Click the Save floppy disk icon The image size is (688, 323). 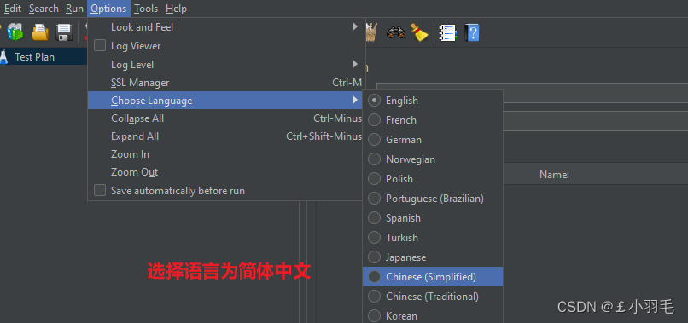64,32
